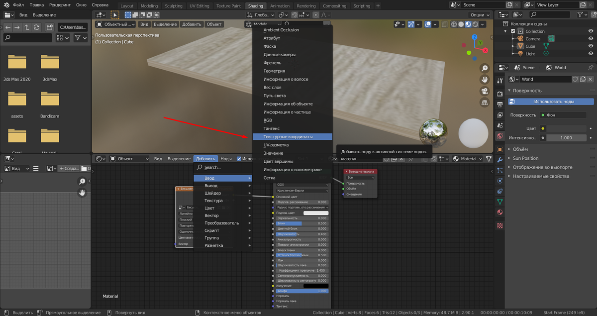
Task: Click the zoom magnifier icon in 3D viewport
Action: [485, 69]
